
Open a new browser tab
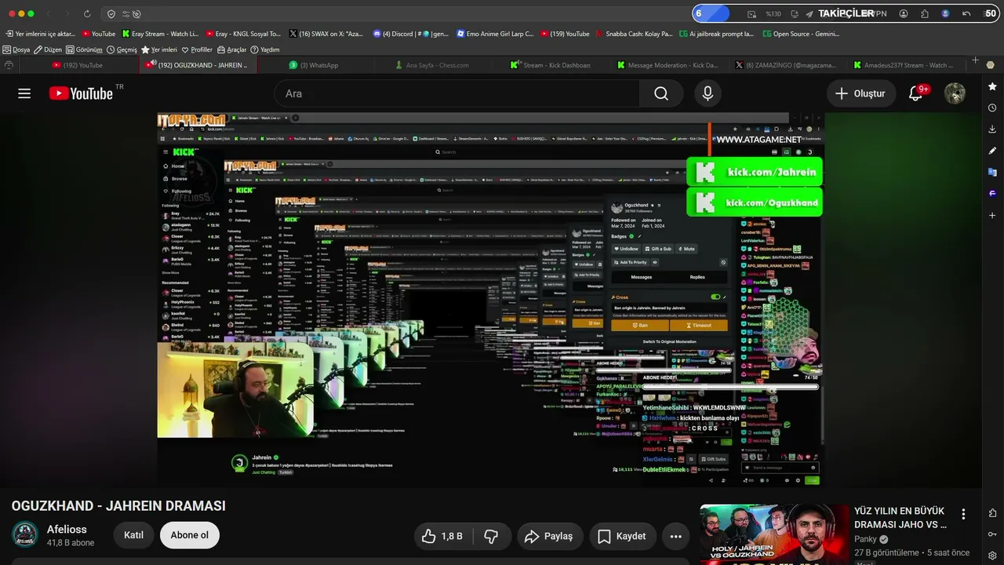click(x=975, y=60)
